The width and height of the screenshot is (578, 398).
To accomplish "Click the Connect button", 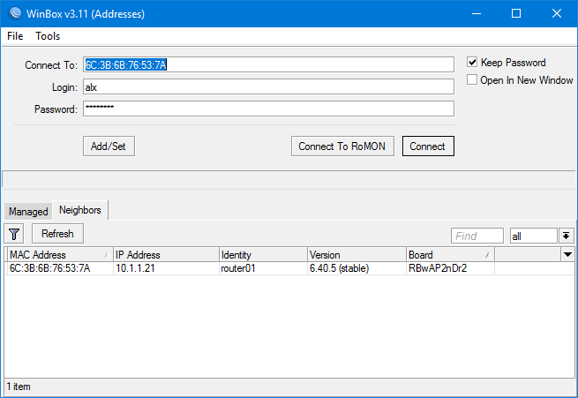I will 428,146.
